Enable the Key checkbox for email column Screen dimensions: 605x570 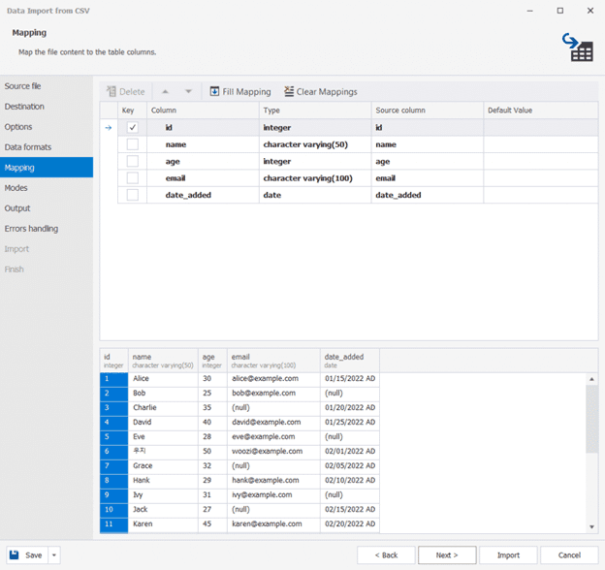(x=133, y=178)
